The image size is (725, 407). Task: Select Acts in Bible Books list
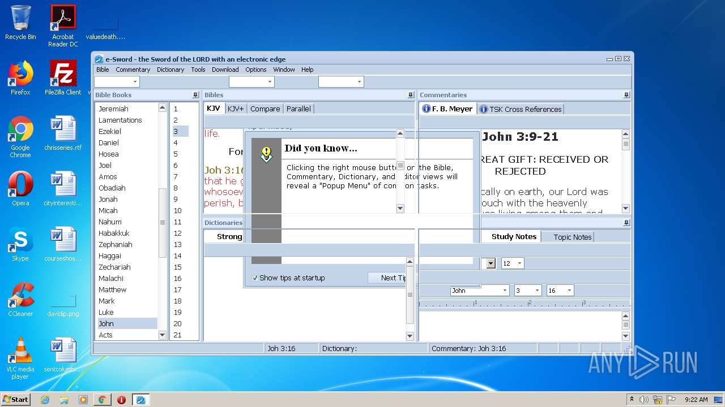[x=127, y=335]
